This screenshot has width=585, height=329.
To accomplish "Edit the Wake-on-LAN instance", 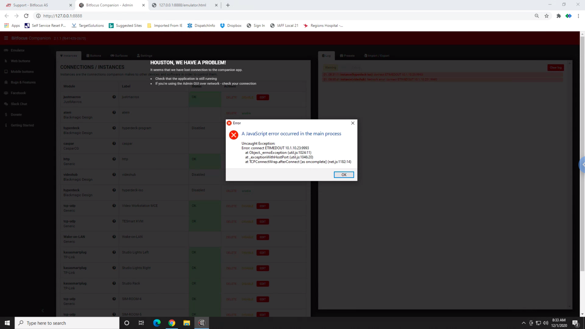I will point(263,237).
